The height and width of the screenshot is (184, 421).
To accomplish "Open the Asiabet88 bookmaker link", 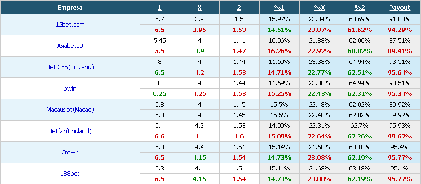I will point(70,46).
